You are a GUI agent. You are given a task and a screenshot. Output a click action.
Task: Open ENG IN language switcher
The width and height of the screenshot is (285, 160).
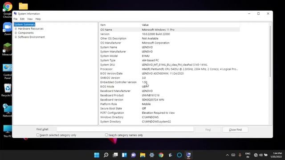248,155
